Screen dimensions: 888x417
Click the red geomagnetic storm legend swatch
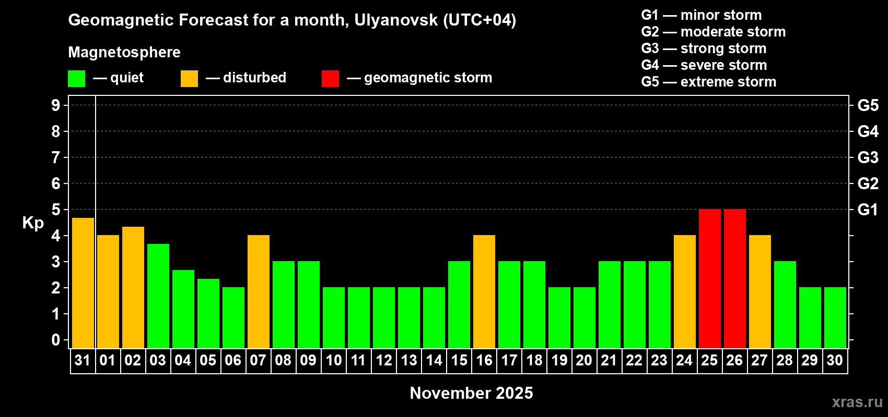(x=331, y=79)
